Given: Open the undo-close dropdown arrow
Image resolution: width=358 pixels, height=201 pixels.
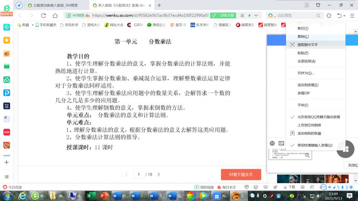Looking at the screenshot, I should (344, 16).
